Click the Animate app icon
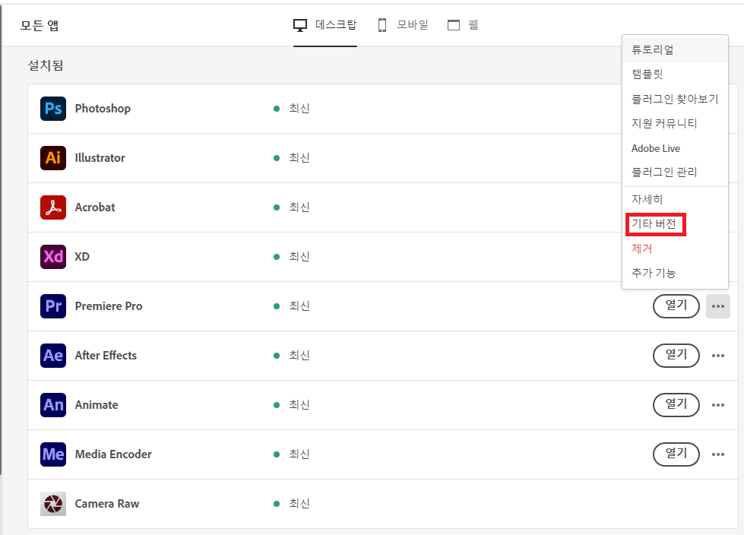This screenshot has width=744, height=535. coord(53,404)
